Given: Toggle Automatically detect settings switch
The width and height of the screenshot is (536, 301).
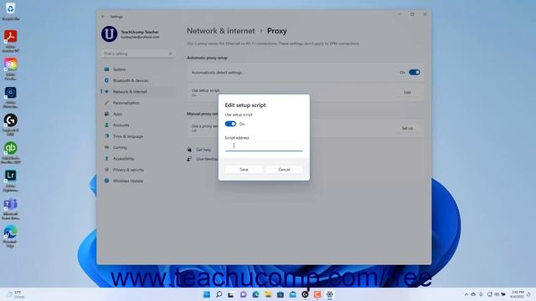Looking at the screenshot, I should point(415,73).
